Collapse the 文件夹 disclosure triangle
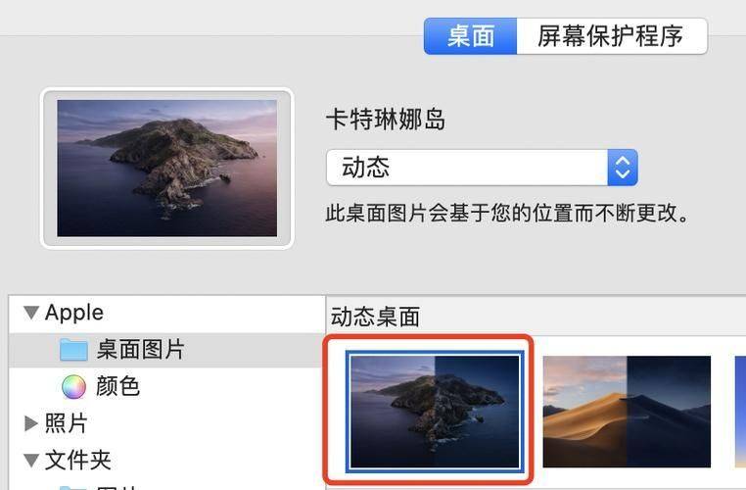The width and height of the screenshot is (746, 490). pos(31,460)
